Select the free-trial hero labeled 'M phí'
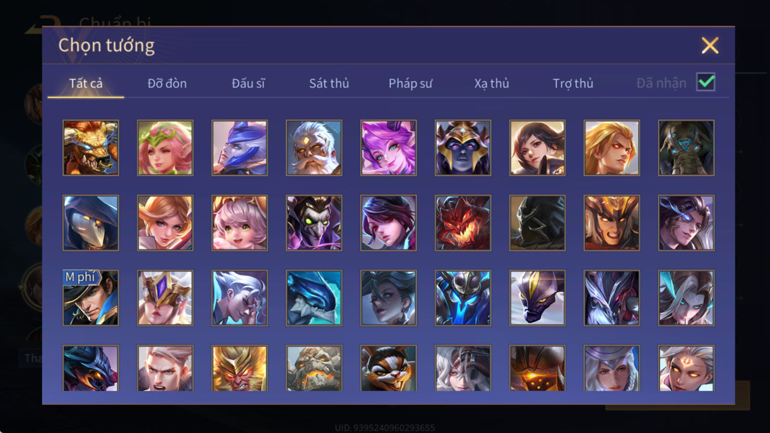Image resolution: width=770 pixels, height=433 pixels. (90, 298)
